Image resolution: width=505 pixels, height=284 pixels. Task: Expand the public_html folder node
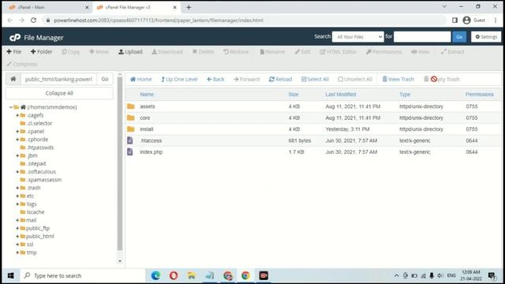pyautogui.click(x=17, y=236)
